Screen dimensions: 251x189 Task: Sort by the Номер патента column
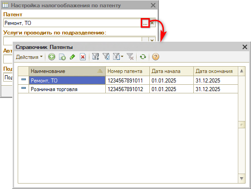[x=128, y=71]
